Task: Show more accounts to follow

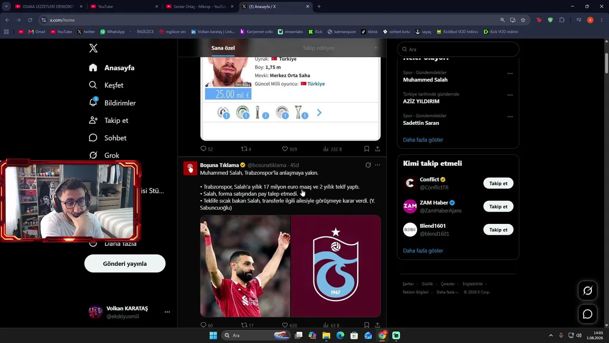Action: click(x=423, y=251)
